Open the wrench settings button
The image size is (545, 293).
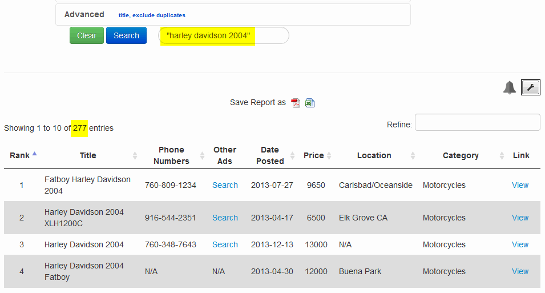click(530, 87)
